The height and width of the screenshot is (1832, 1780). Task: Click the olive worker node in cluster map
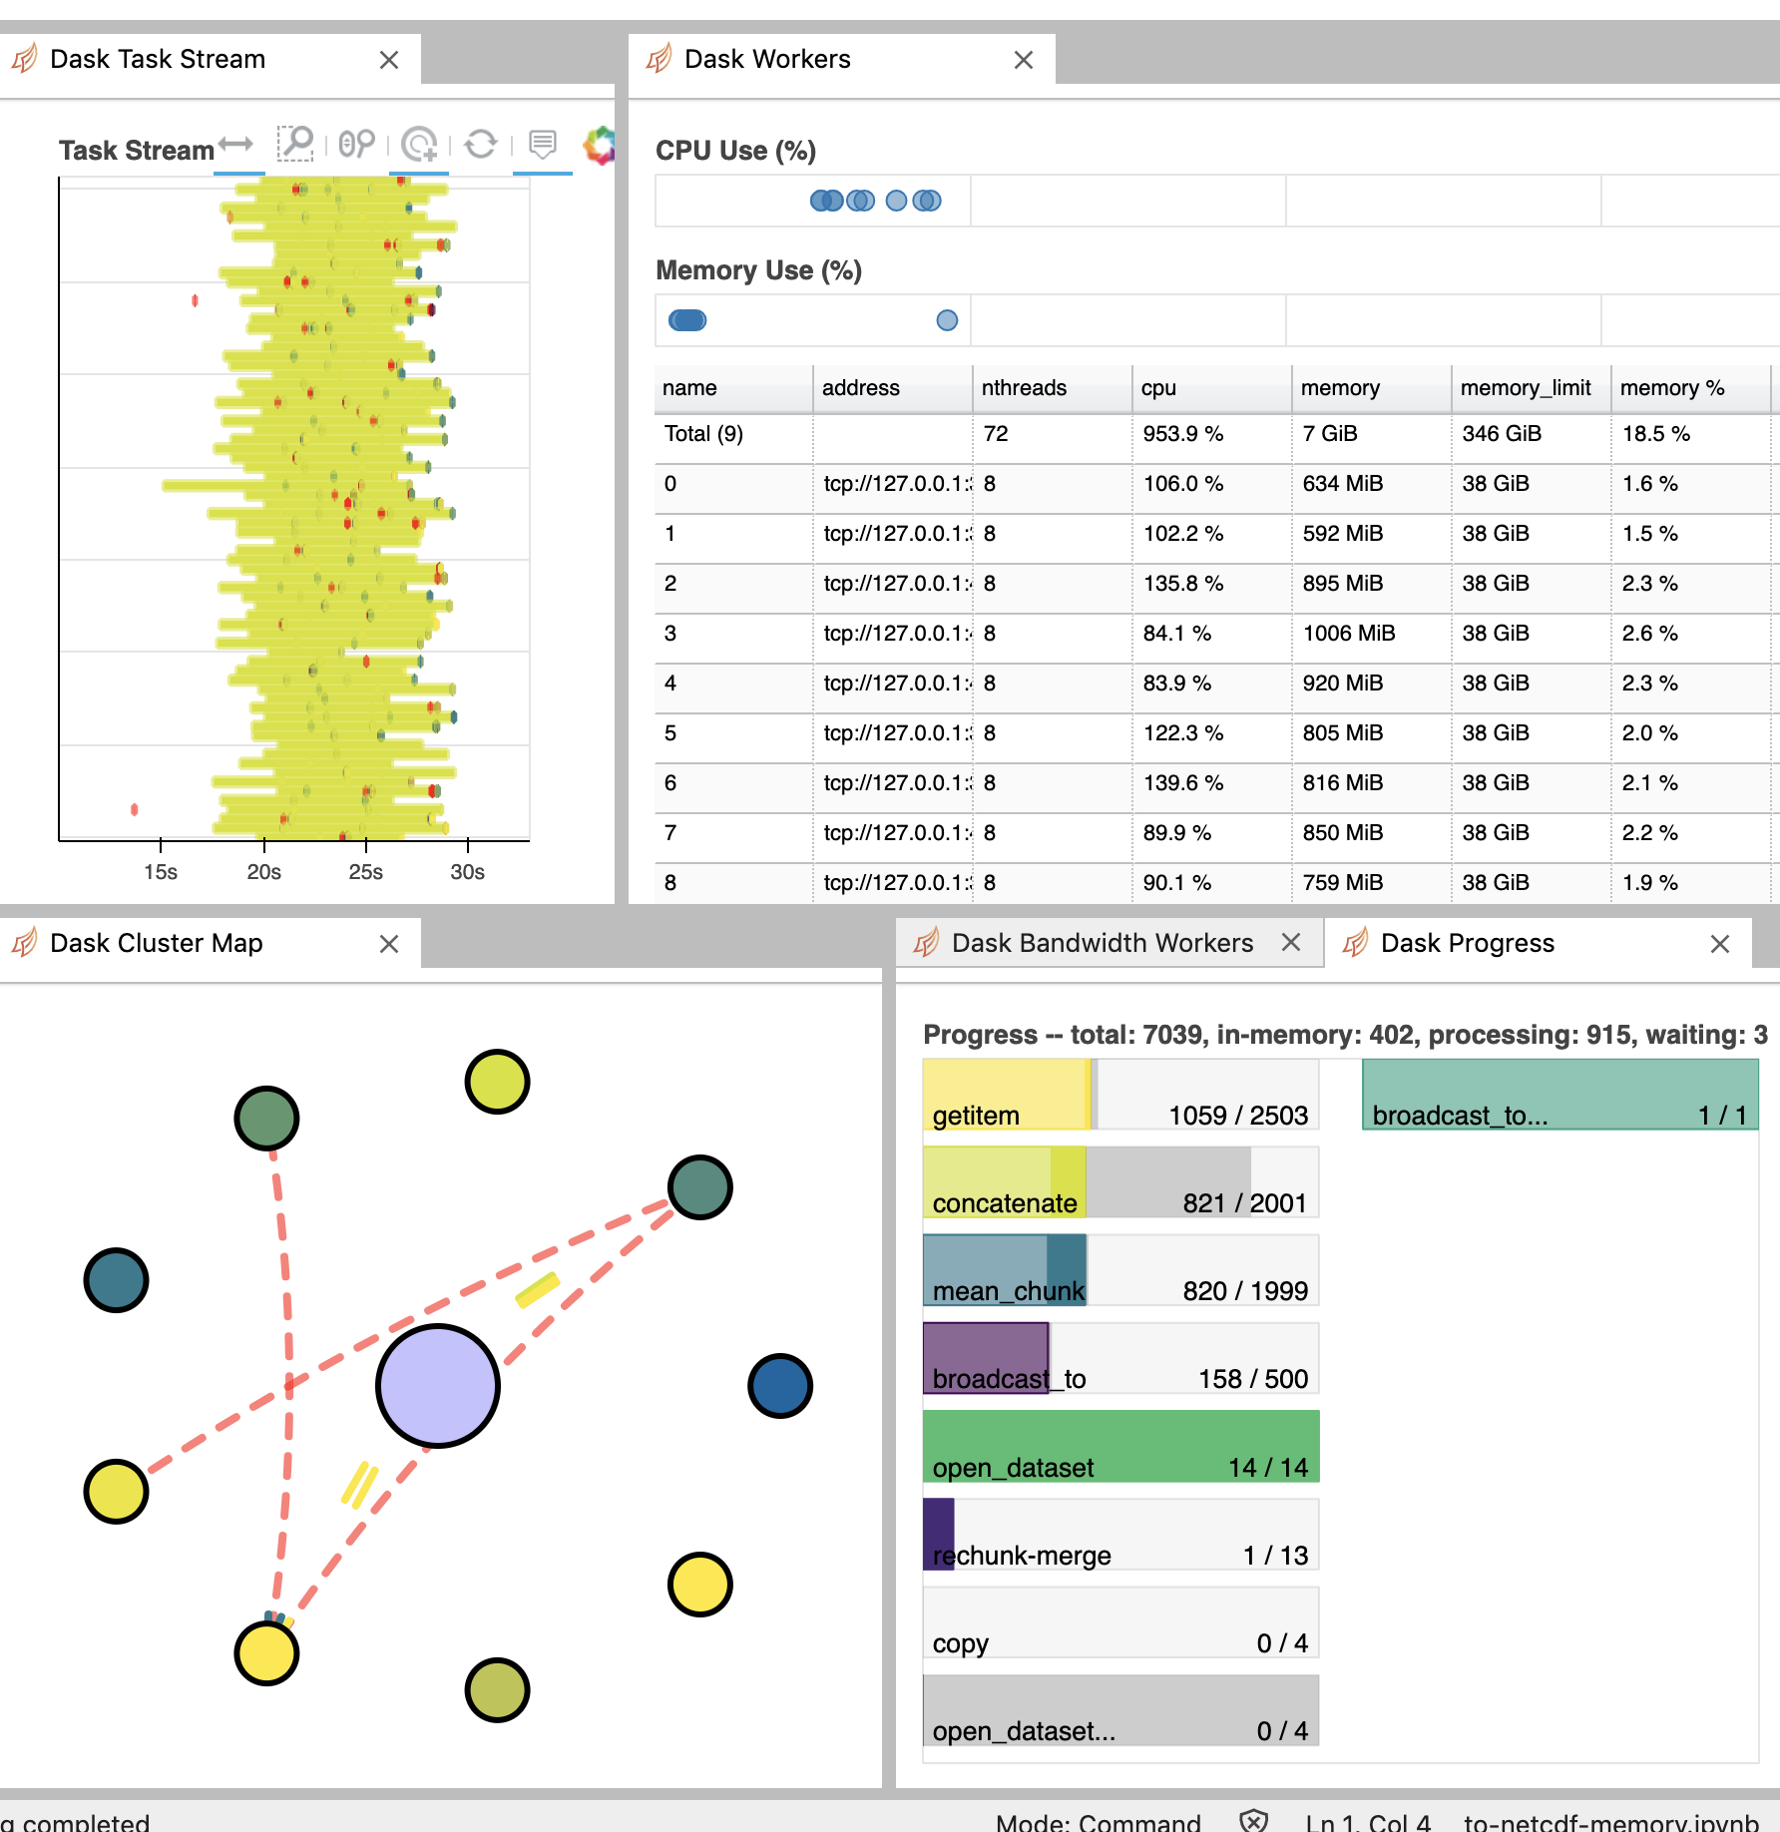click(x=497, y=1690)
